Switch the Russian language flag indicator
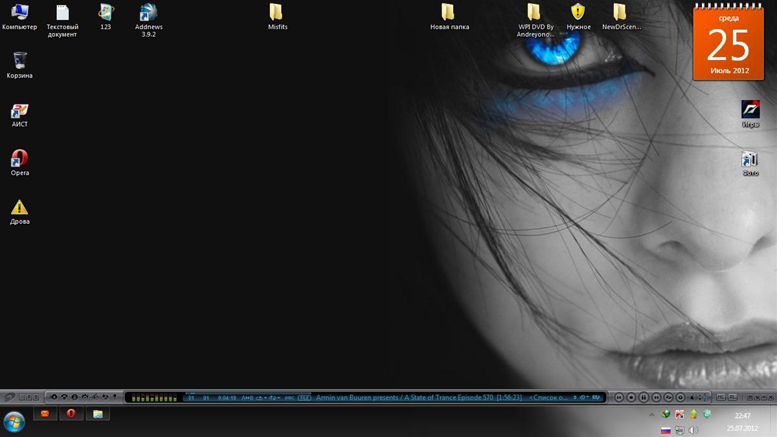The width and height of the screenshot is (777, 437). [666, 430]
